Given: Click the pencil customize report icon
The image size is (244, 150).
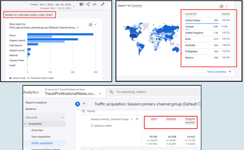Looking at the screenshot, I should coord(103,4).
